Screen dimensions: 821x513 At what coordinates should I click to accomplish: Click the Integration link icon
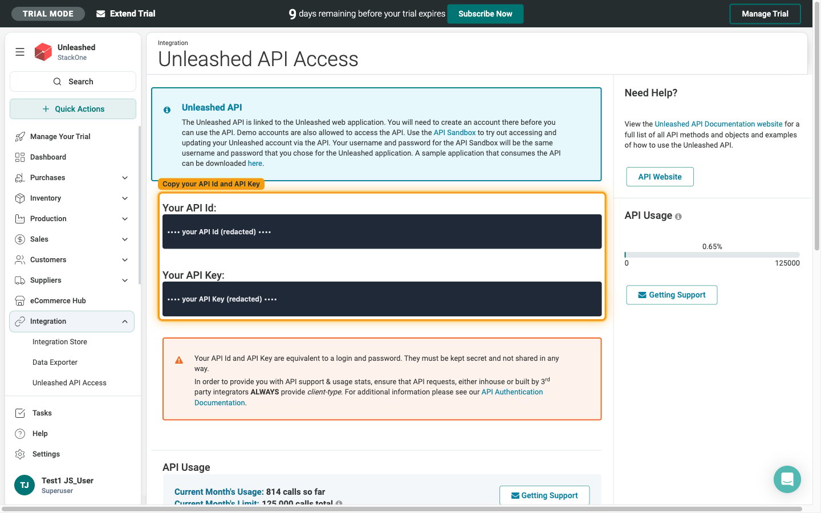point(20,321)
